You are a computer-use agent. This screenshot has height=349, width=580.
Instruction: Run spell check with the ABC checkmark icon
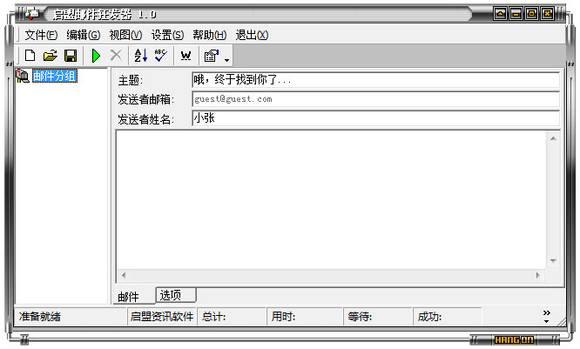pyautogui.click(x=160, y=56)
